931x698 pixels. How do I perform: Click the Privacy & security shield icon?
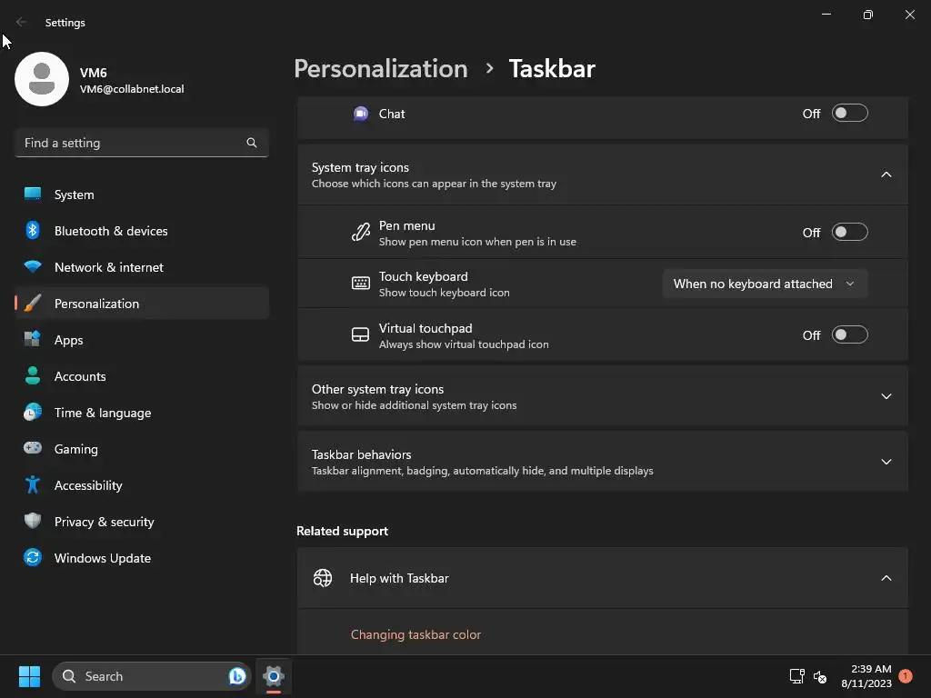coord(33,522)
